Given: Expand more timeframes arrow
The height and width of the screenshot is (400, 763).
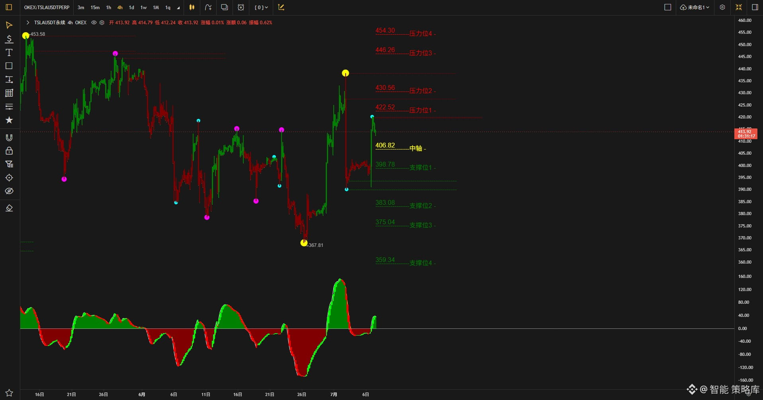Looking at the screenshot, I should point(178,8).
